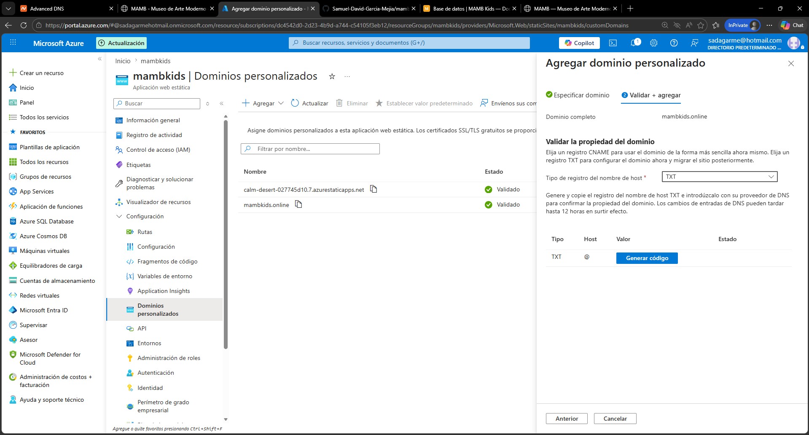Copy the mambkids.online domain name

[298, 204]
